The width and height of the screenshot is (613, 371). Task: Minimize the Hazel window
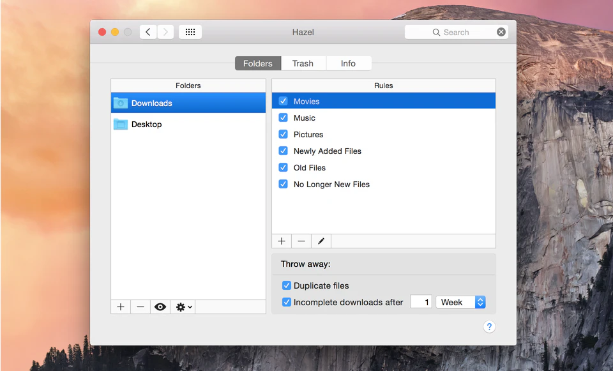115,32
